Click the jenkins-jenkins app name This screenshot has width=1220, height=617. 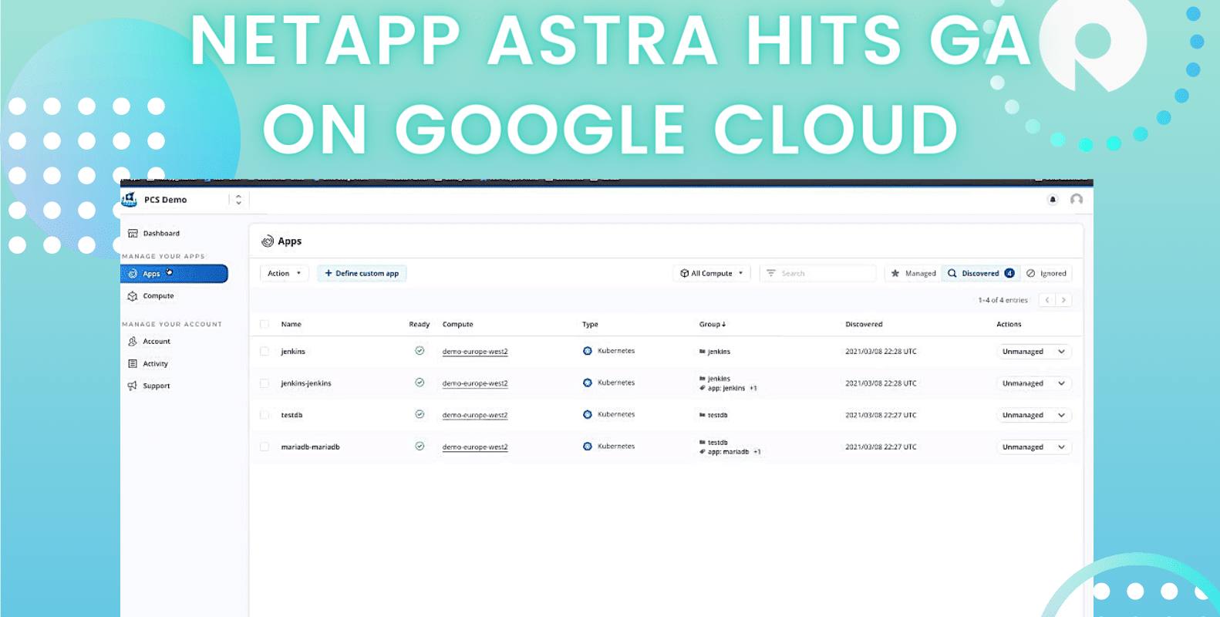[x=306, y=383]
